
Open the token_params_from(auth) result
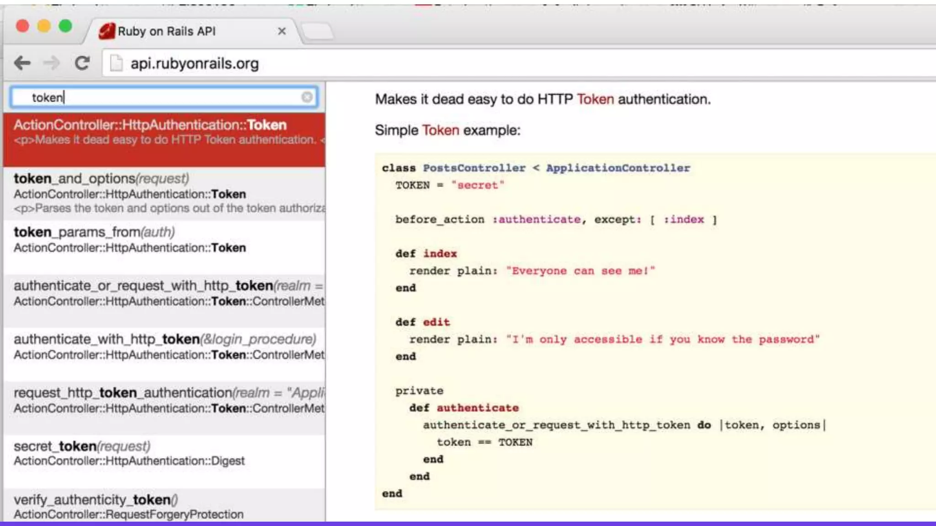[x=164, y=247]
